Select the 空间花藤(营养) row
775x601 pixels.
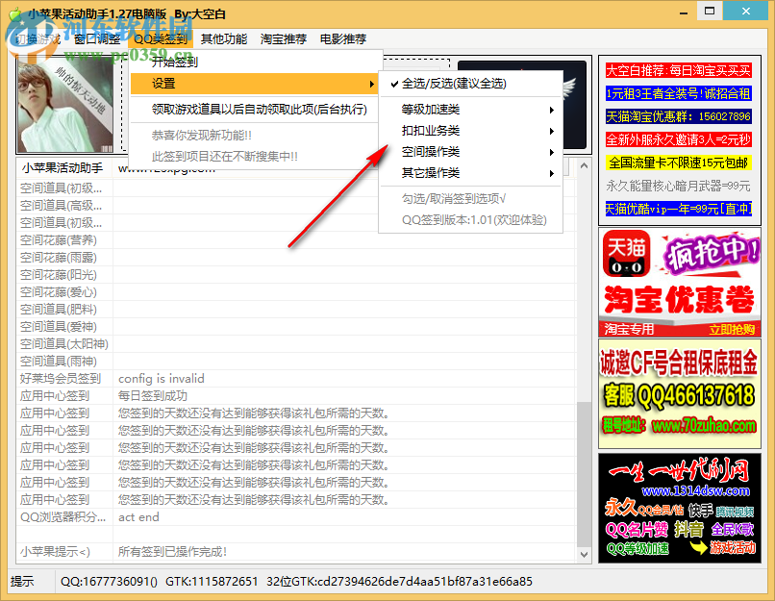click(x=295, y=240)
